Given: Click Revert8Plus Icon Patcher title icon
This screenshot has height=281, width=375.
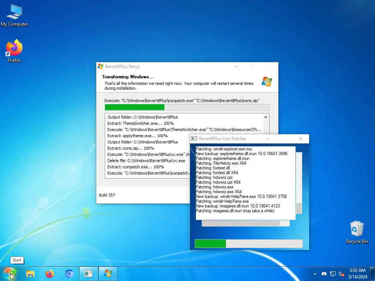Looking at the screenshot, I should tap(194, 139).
